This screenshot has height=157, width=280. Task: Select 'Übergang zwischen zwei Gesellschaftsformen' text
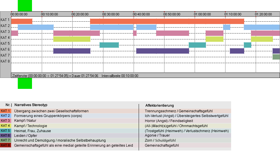[x=51, y=111]
